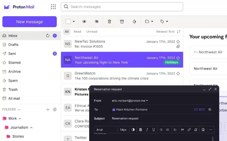
Task: Click New message button
Action: click(x=30, y=22)
